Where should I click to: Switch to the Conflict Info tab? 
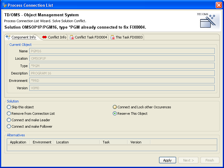coord(57,37)
